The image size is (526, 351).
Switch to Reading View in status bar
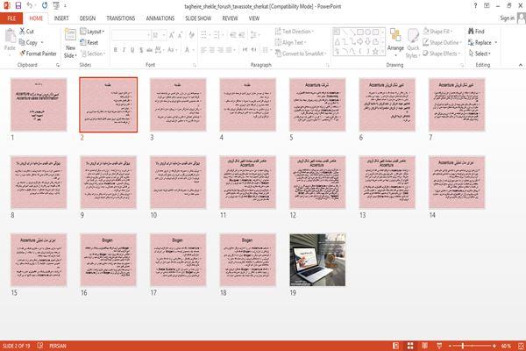pyautogui.click(x=424, y=346)
